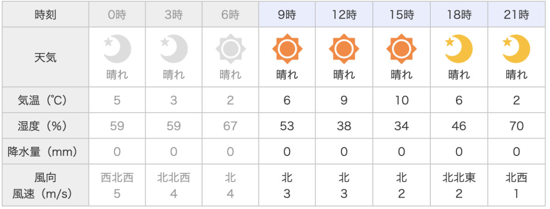Click the yellow moon icon under 21時
Screen dimensions: 550x209
[x=516, y=48]
